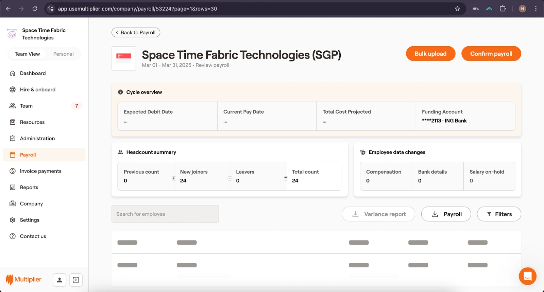544x292 pixels.
Task: Click the Singapore flag thumbnail
Action: pyautogui.click(x=124, y=58)
